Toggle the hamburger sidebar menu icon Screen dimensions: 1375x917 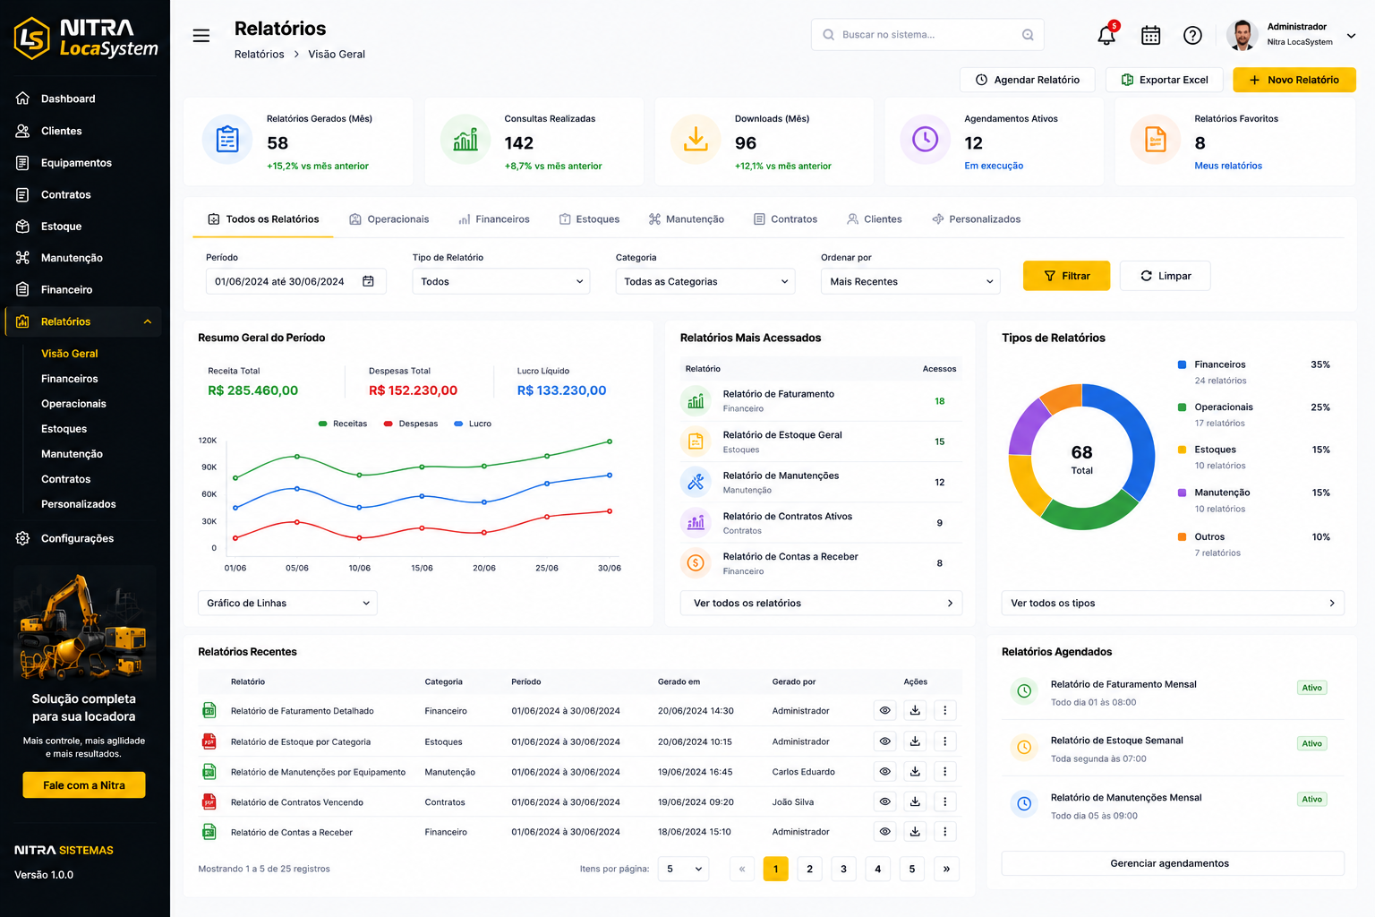[x=201, y=36]
